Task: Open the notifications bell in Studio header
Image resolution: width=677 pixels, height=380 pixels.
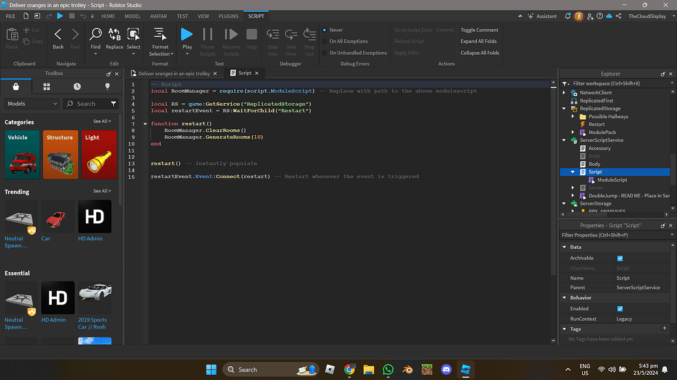Action: [567, 16]
